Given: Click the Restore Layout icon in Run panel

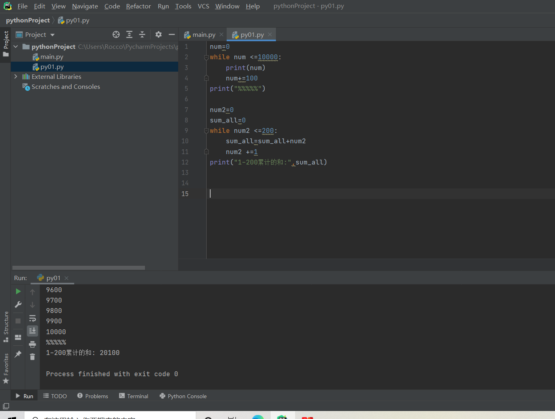Looking at the screenshot, I should click(x=18, y=337).
